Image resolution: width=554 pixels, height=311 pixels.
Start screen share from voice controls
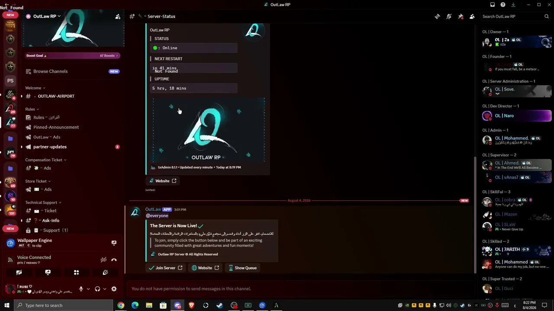48,273
